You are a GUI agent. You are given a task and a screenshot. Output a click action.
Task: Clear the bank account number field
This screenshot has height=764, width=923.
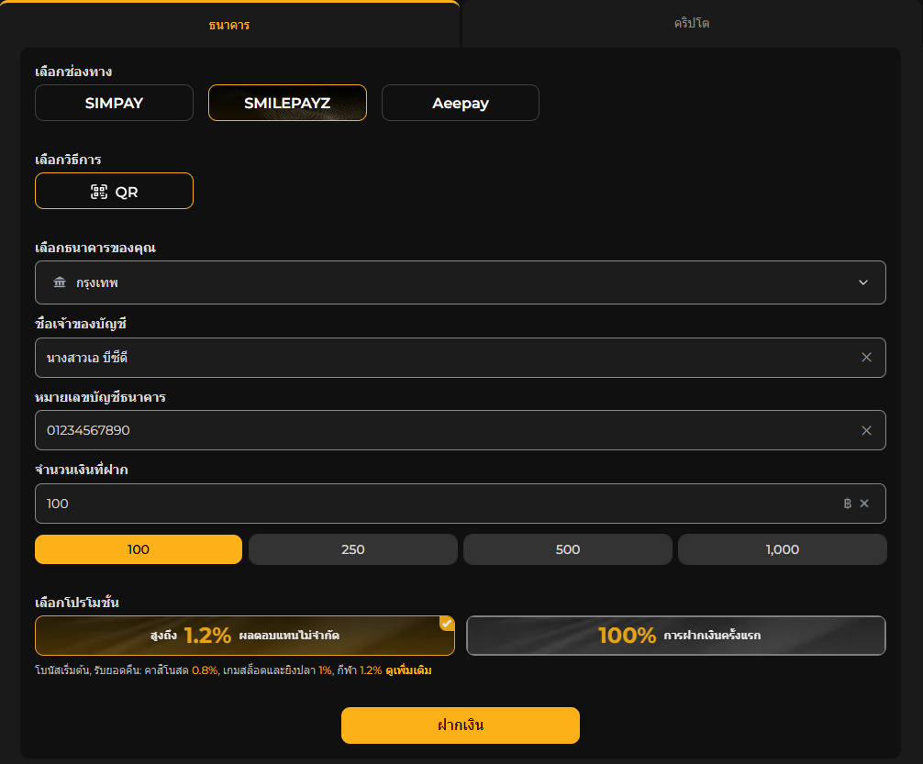(x=866, y=430)
